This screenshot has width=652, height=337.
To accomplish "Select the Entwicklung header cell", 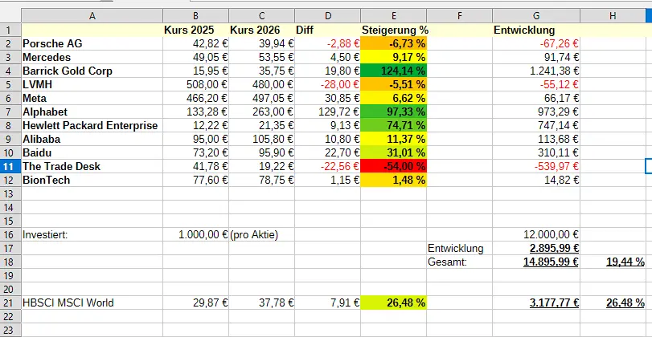I will coord(535,30).
